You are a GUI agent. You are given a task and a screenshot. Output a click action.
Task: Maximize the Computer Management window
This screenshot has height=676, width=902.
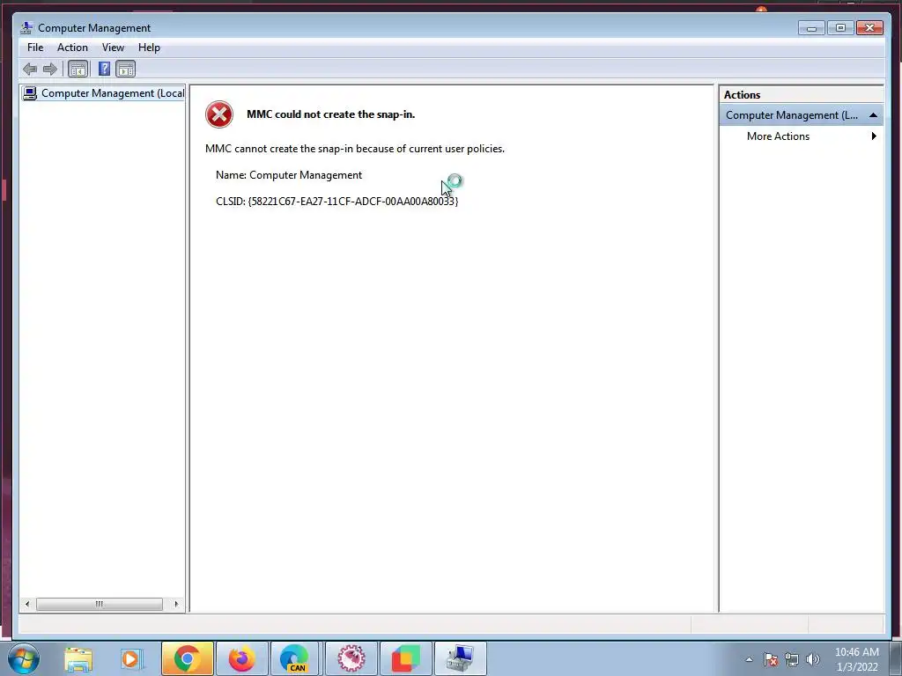pyautogui.click(x=840, y=27)
